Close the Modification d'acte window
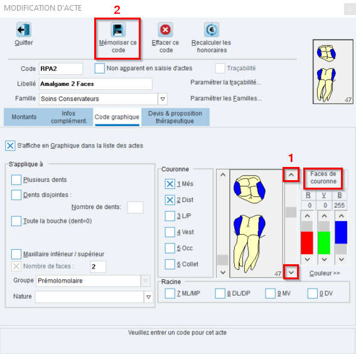The image size is (356, 354). coord(350,9)
